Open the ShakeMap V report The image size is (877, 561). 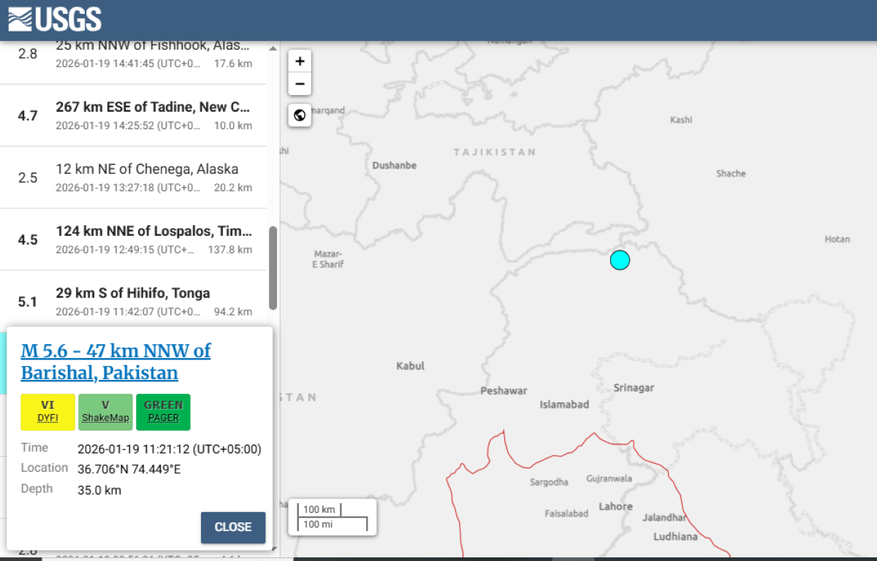tap(105, 411)
